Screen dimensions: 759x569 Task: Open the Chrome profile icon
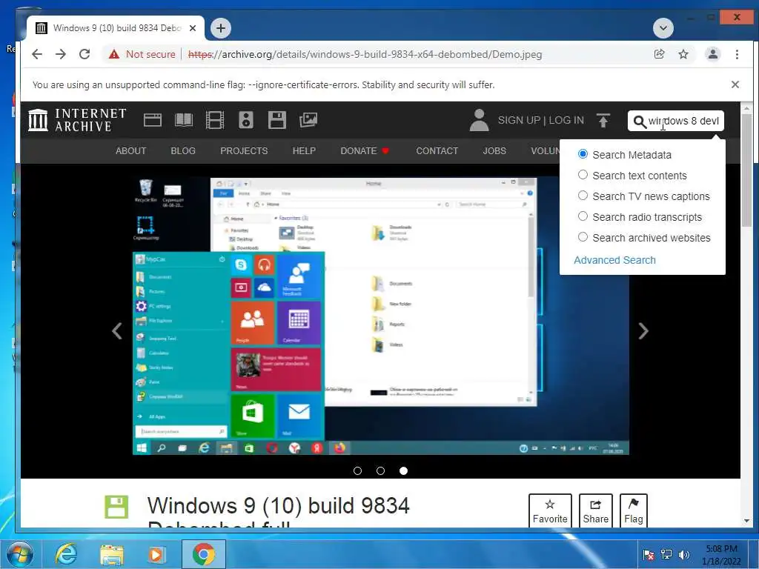(x=712, y=54)
